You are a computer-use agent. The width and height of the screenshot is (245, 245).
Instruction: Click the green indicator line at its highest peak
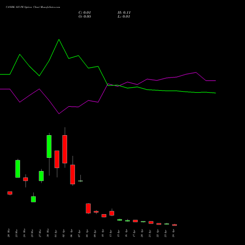point(59,40)
